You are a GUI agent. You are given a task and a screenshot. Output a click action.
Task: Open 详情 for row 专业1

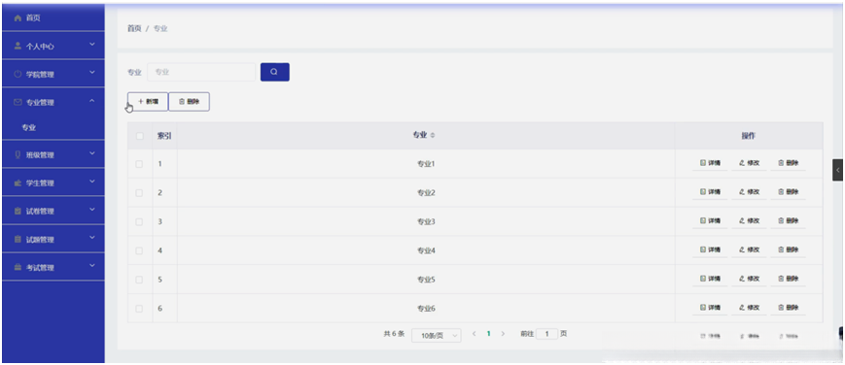(x=710, y=163)
